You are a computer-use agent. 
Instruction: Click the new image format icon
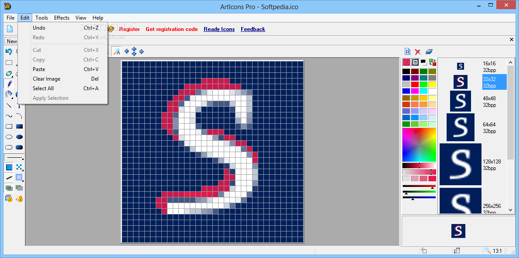(x=407, y=51)
